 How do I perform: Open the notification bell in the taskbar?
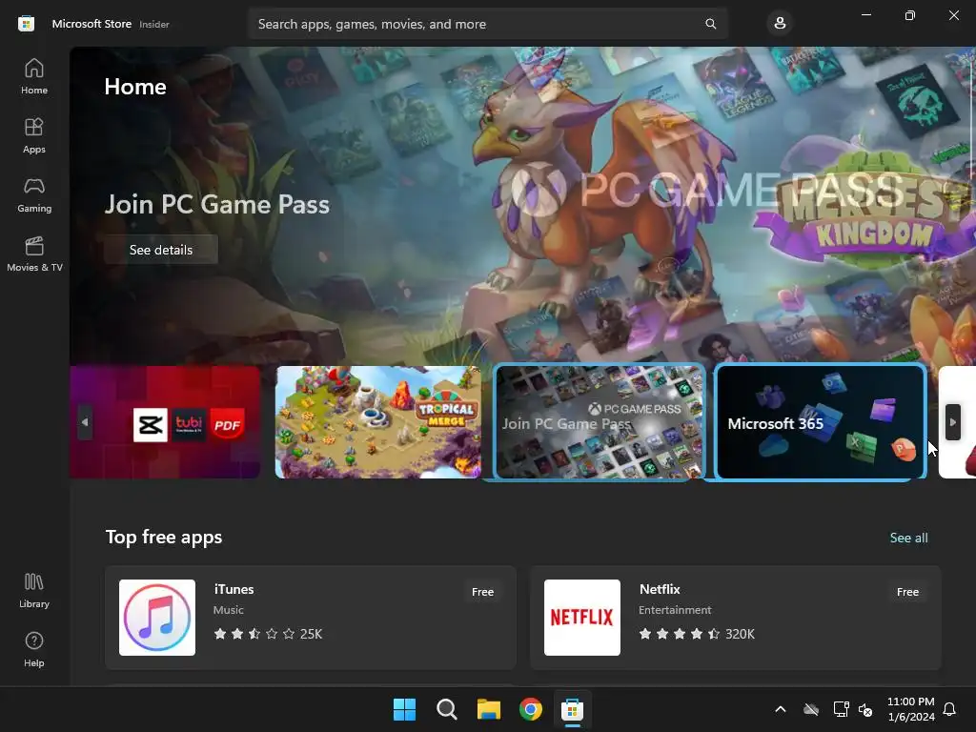click(949, 709)
